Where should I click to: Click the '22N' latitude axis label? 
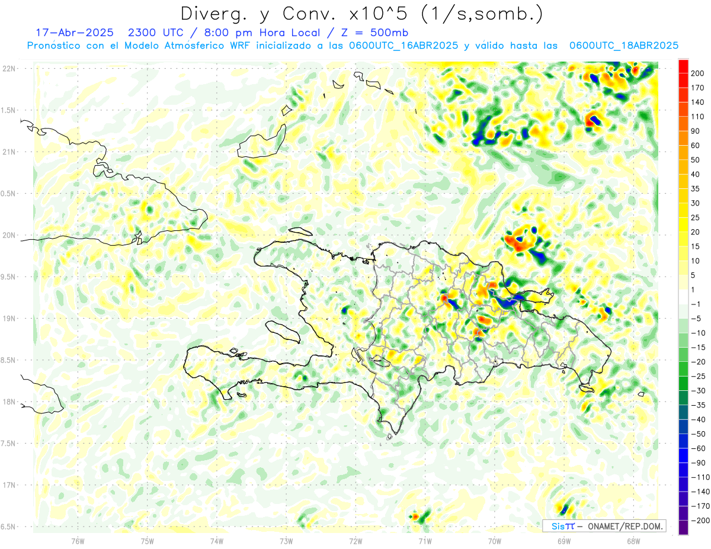[x=8, y=68]
